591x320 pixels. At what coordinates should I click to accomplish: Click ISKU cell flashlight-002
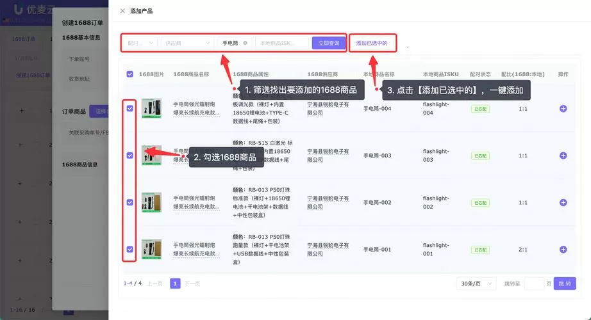pos(436,202)
